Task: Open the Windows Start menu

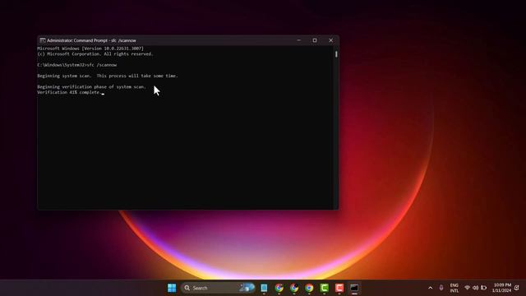Action: pyautogui.click(x=172, y=288)
